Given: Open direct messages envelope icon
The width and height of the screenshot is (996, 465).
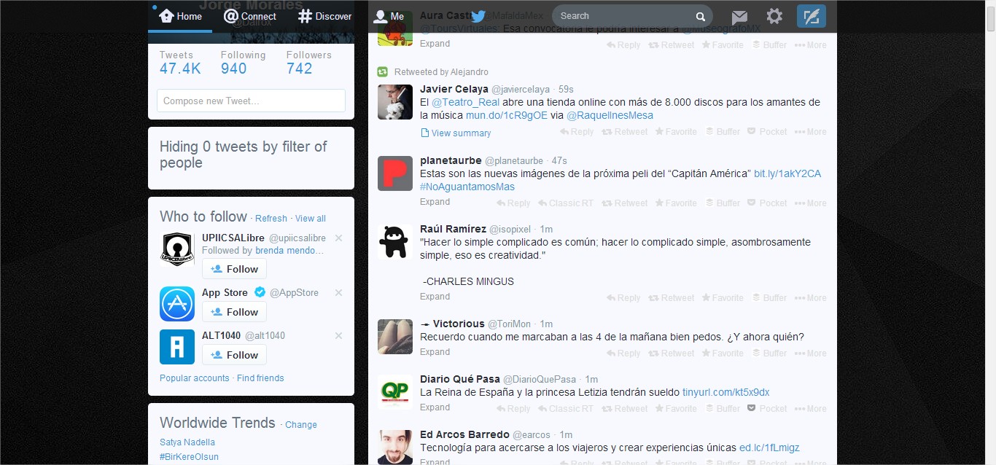Looking at the screenshot, I should click(739, 17).
